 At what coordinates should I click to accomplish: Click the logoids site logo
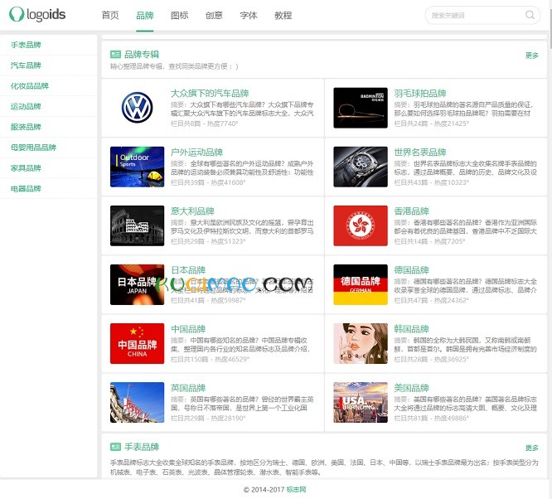pos(37,14)
